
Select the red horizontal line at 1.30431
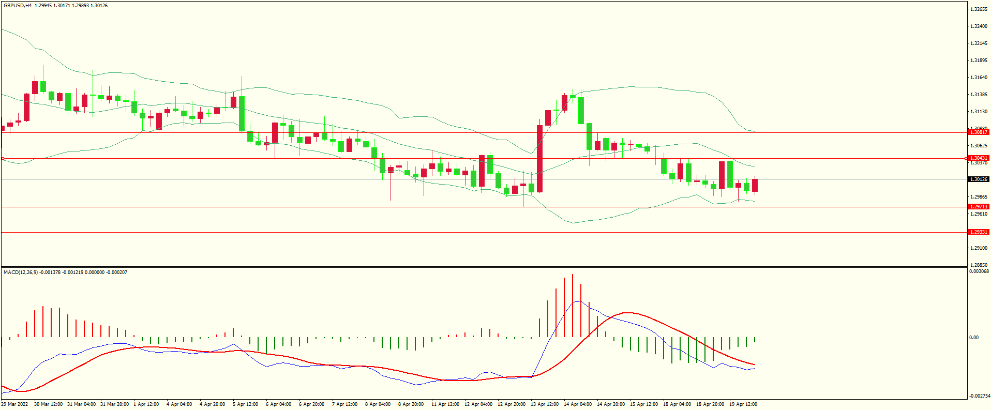pyautogui.click(x=484, y=158)
